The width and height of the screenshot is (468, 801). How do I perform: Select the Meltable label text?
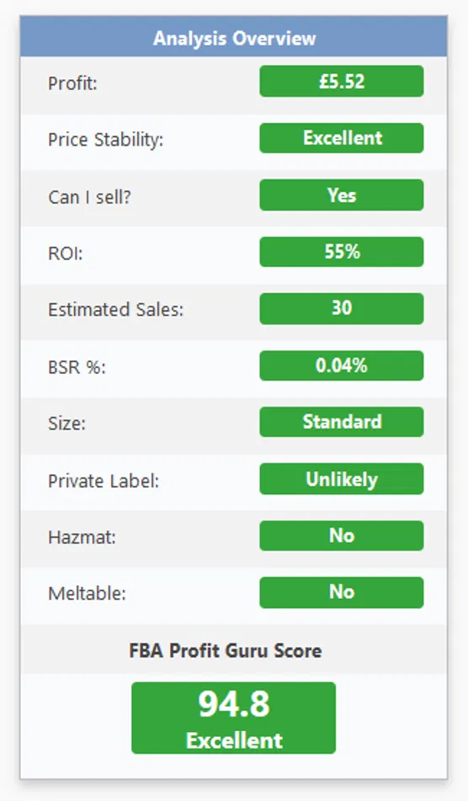(x=87, y=594)
